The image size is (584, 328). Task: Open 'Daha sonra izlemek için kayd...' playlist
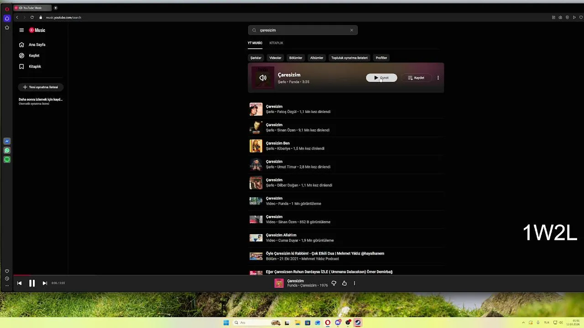[x=41, y=101]
